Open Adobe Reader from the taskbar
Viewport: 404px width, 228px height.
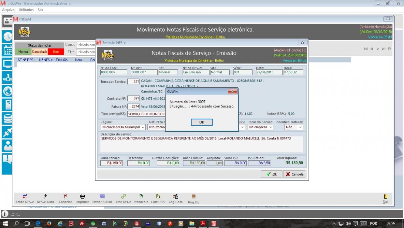click(203, 223)
